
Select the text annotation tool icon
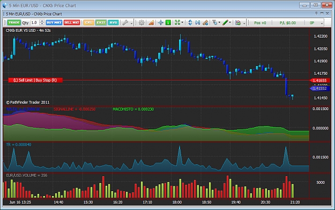coord(214,23)
